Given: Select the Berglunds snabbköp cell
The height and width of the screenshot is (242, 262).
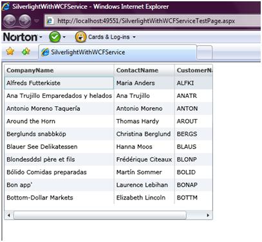Looking at the screenshot, I should click(x=59, y=134).
